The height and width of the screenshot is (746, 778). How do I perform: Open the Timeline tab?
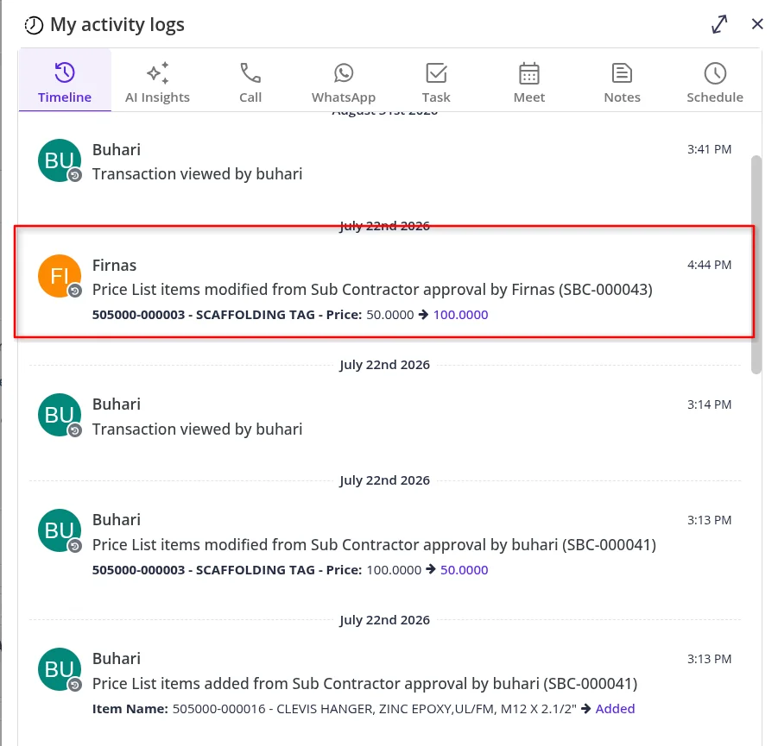pyautogui.click(x=65, y=82)
